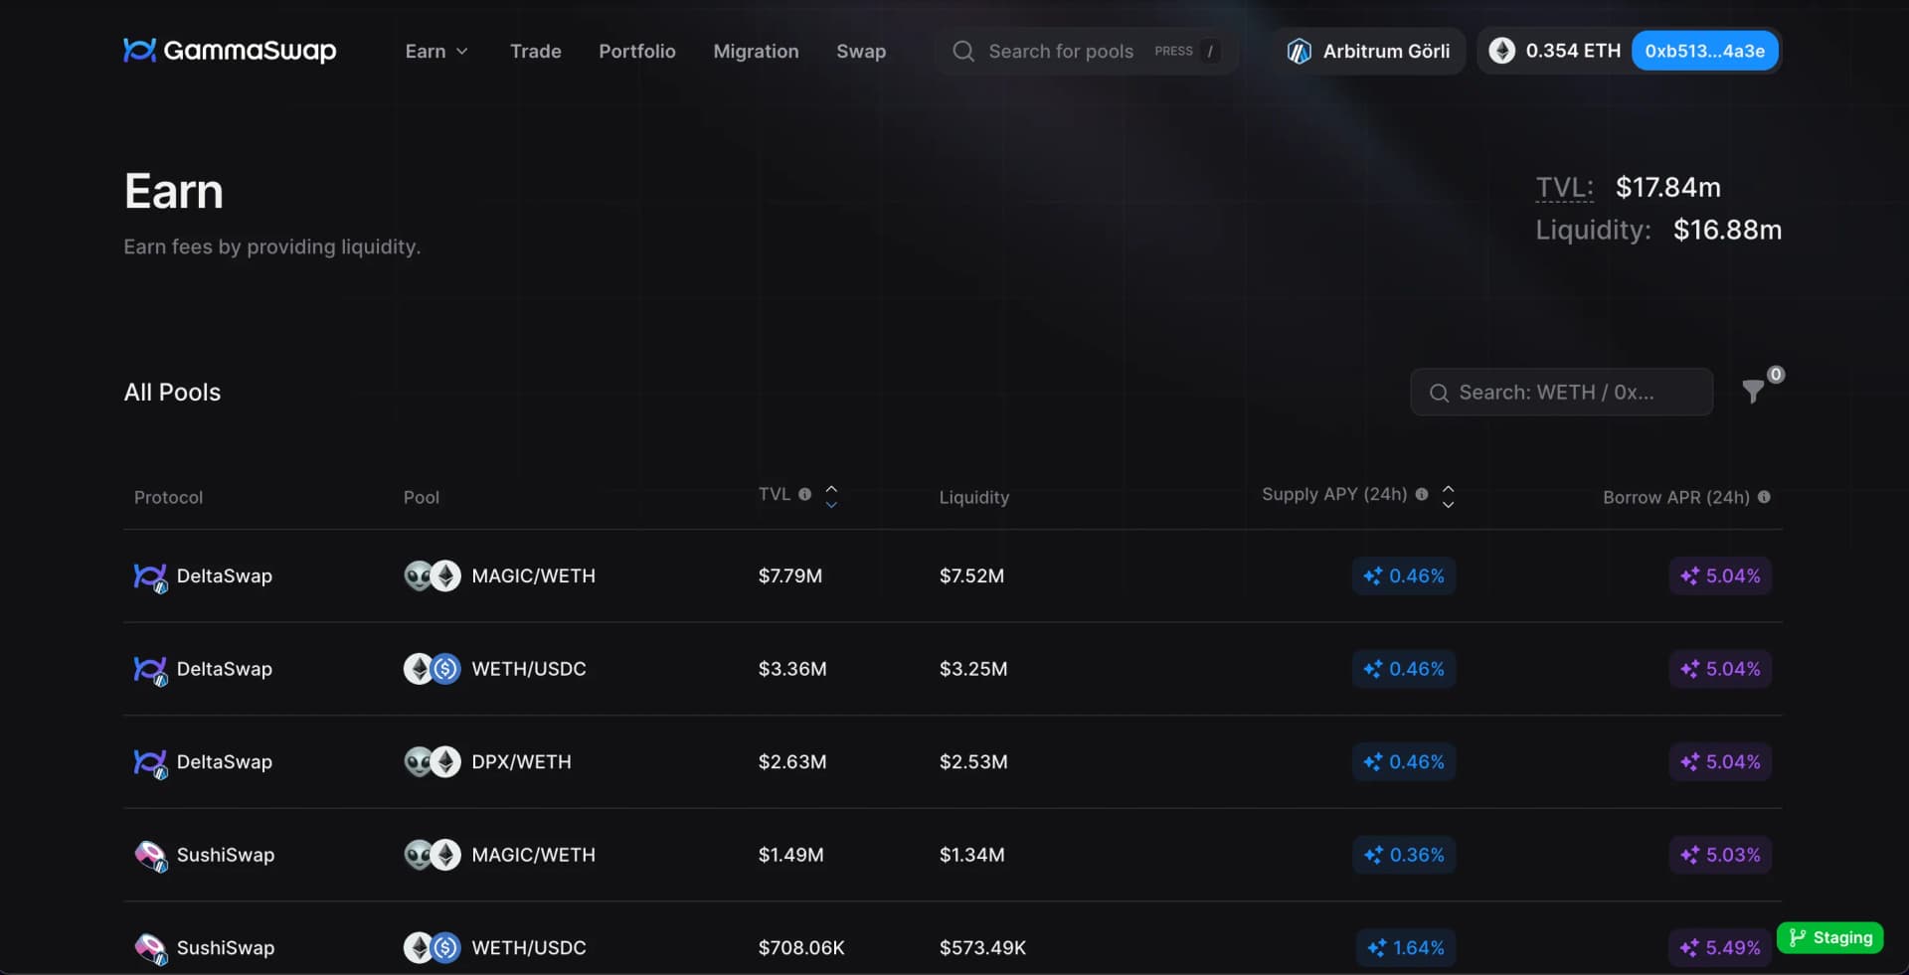
Task: Select the 5.04% Borrow APR for DPX/WETH
Action: tap(1720, 761)
